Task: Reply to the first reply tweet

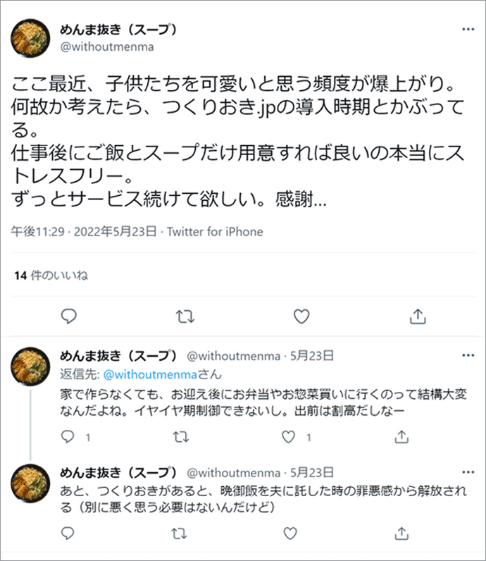Action: point(68,437)
